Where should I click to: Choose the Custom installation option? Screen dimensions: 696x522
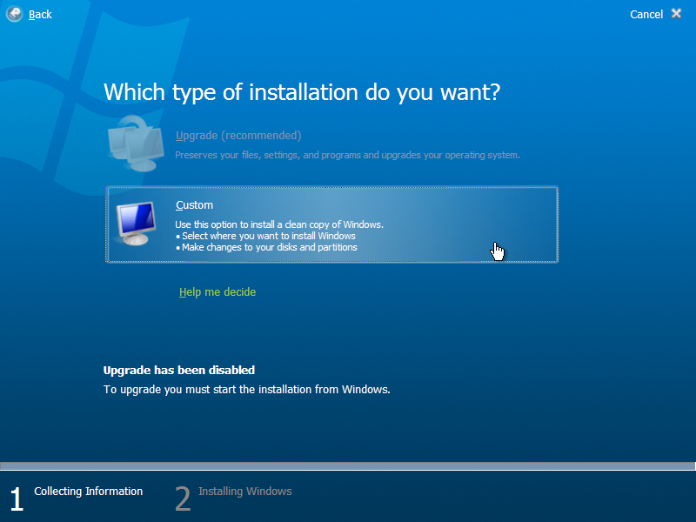click(331, 224)
